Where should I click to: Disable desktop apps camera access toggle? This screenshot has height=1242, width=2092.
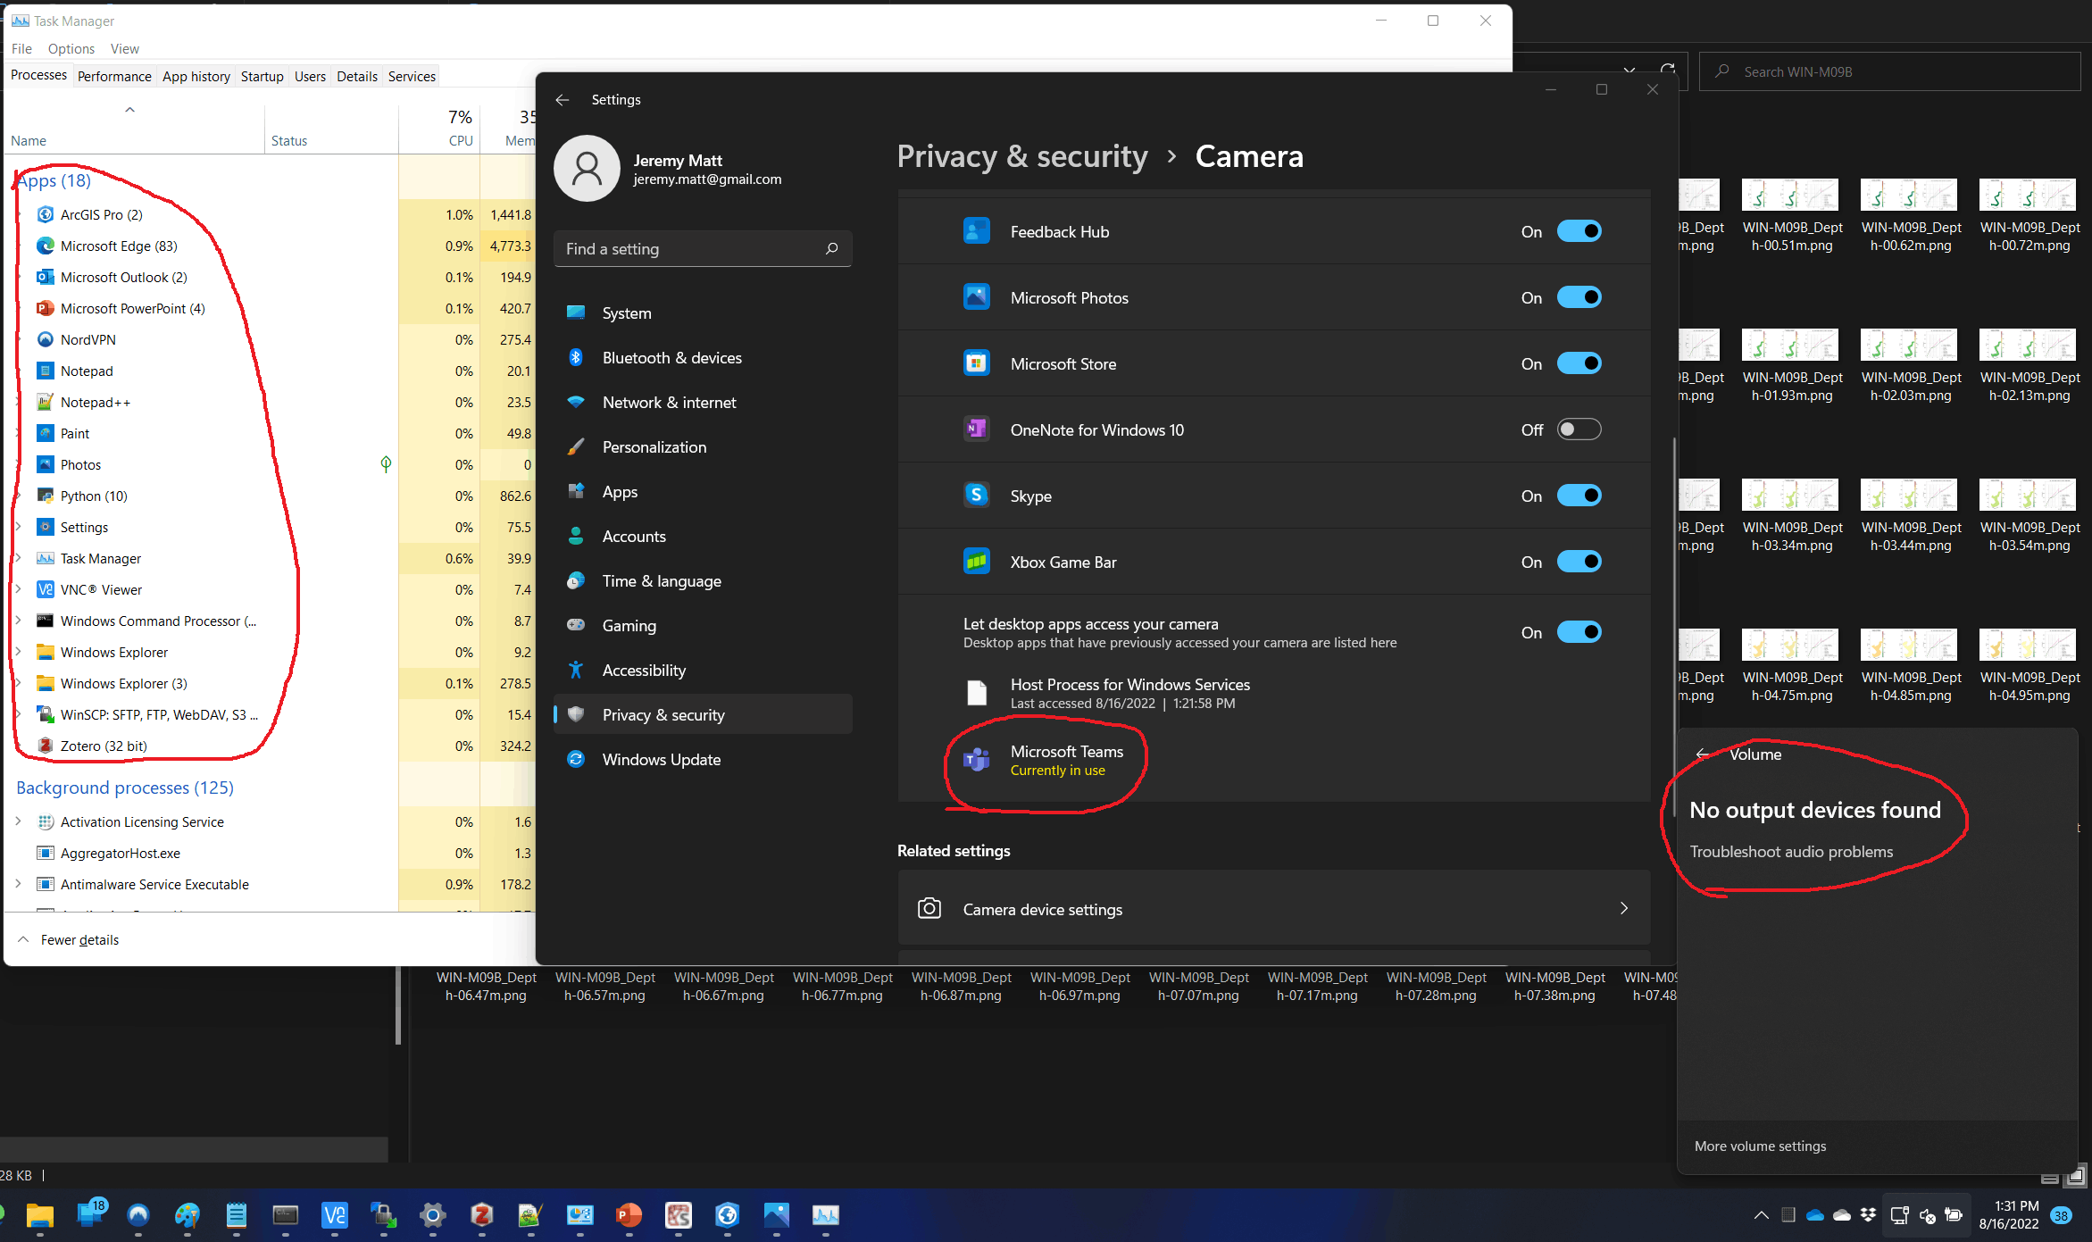coord(1579,632)
